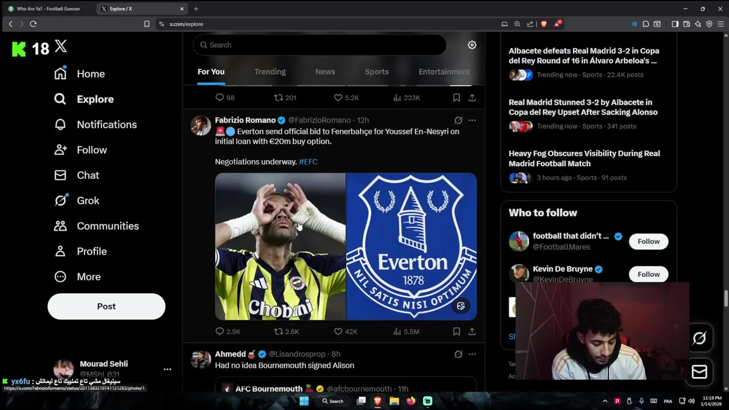Open Real Madrid Stunned 3-2 trending story
The image size is (729, 410).
pyautogui.click(x=583, y=107)
